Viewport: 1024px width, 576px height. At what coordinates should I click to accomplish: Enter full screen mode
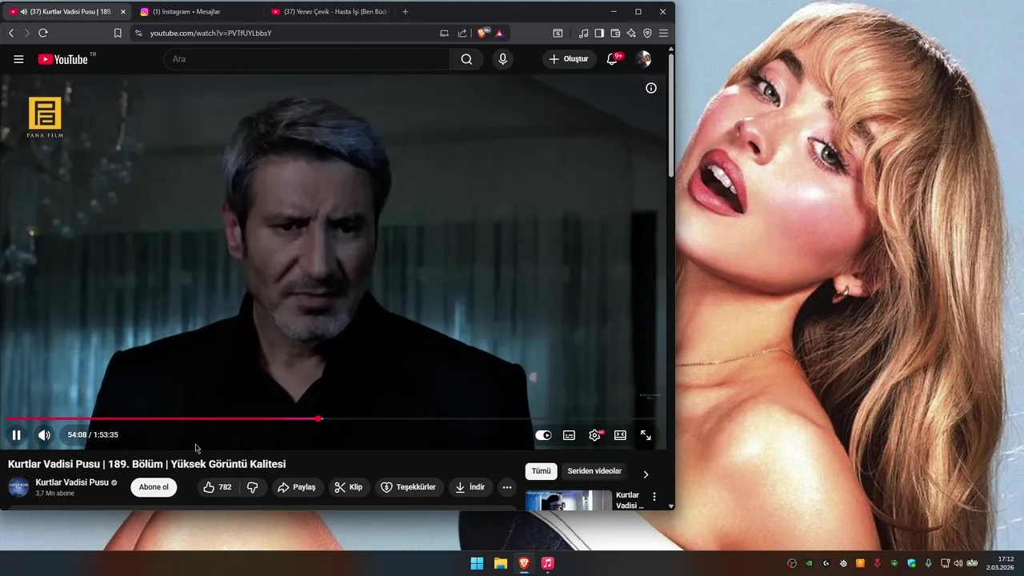tap(646, 435)
